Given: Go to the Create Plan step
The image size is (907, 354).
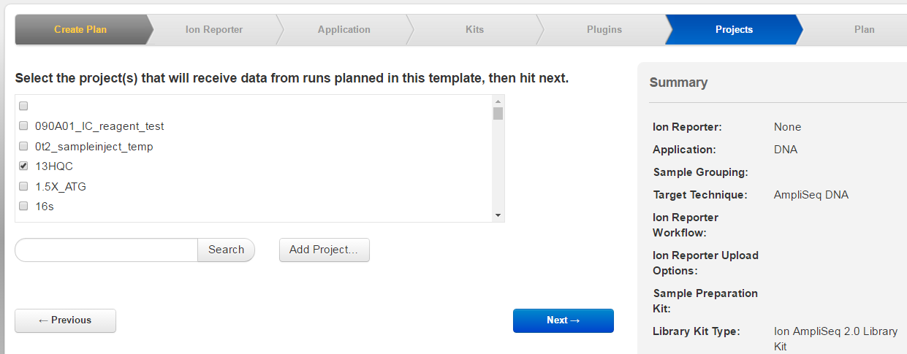Looking at the screenshot, I should (80, 30).
